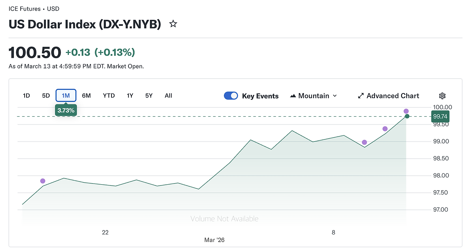Add US Dollar Index to watchlist star
Viewport: 471px width, 252px height.
(173, 24)
